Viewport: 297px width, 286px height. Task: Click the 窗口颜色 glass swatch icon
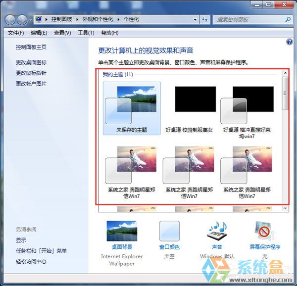click(169, 231)
